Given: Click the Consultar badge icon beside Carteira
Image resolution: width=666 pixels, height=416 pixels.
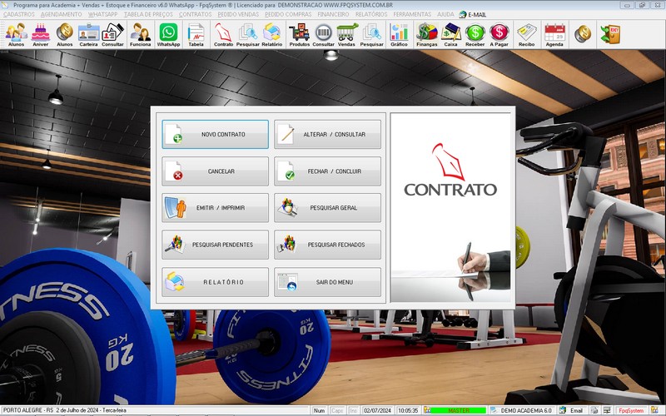Looking at the screenshot, I should 112,34.
